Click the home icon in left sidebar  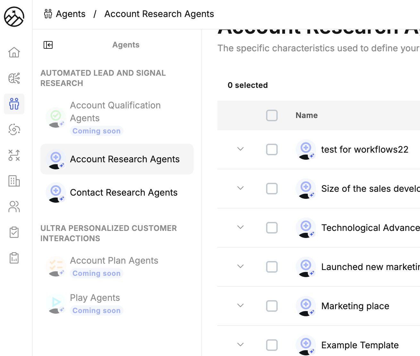[x=14, y=52]
